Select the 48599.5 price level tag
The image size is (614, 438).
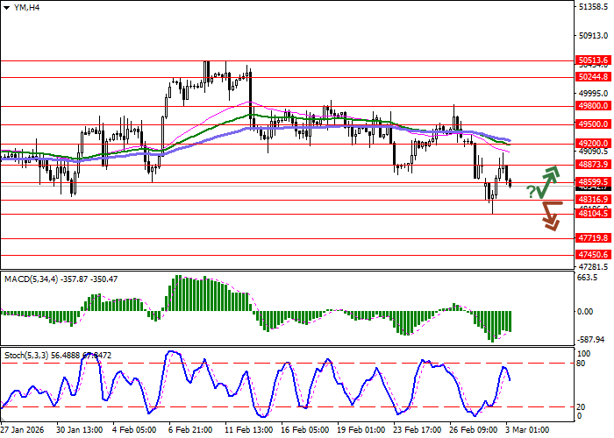[593, 182]
